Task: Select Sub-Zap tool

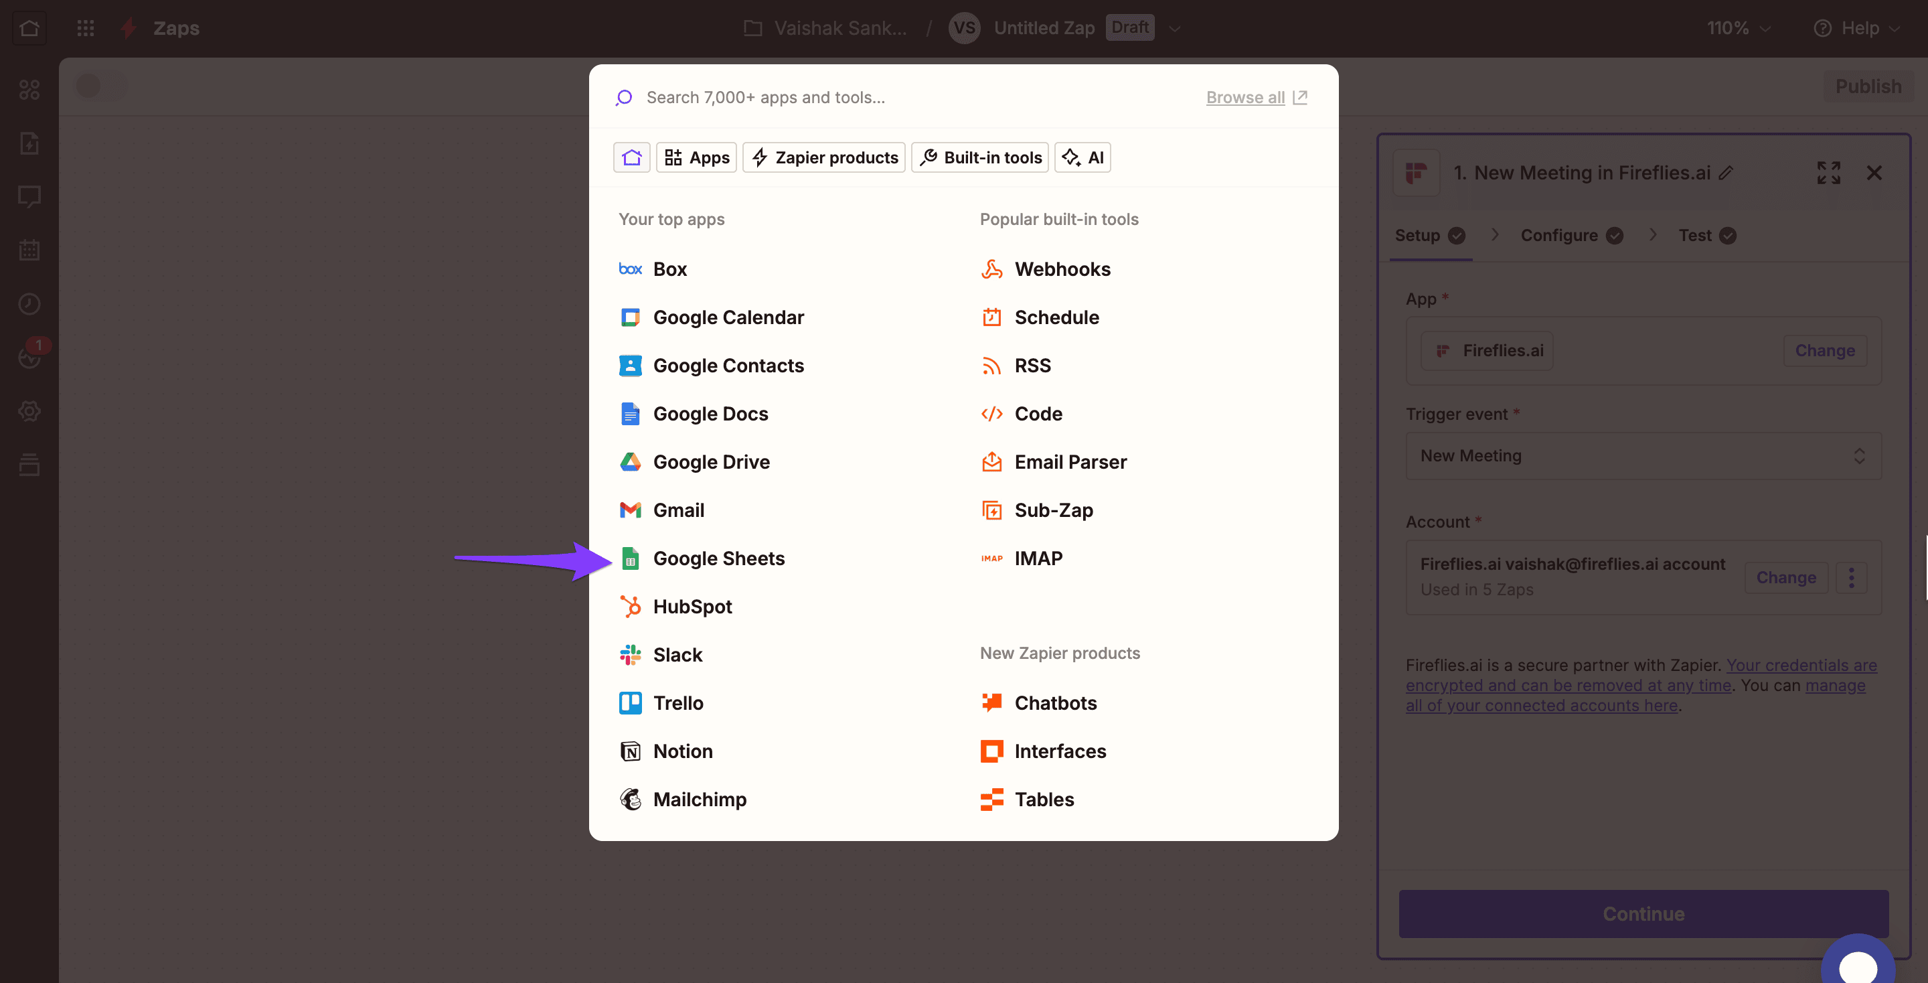Action: 1036,511
